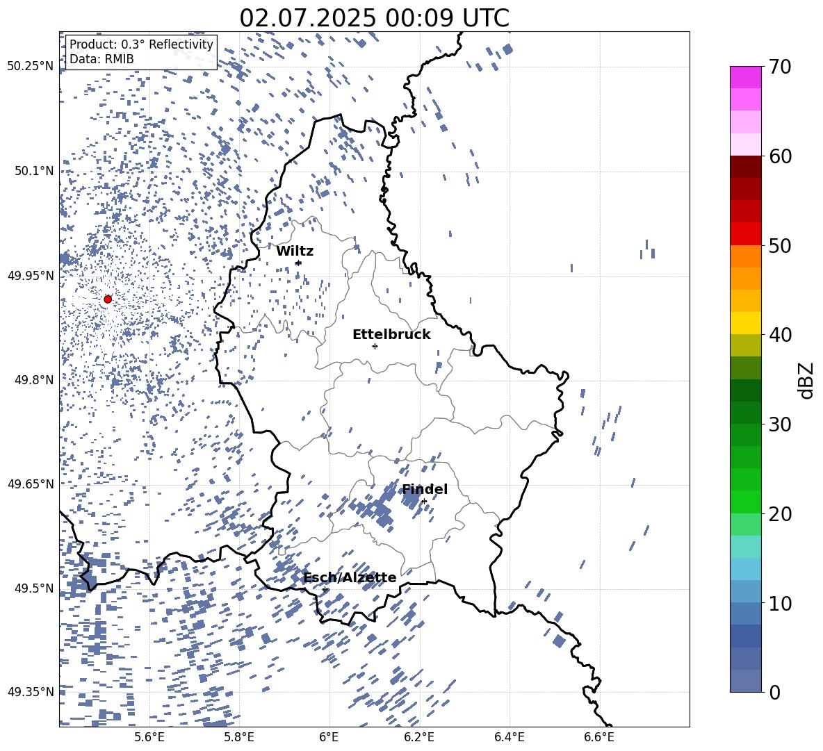This screenshot has width=823, height=751.
Task: Click the 5.8°E longitude label
Action: coord(239,737)
